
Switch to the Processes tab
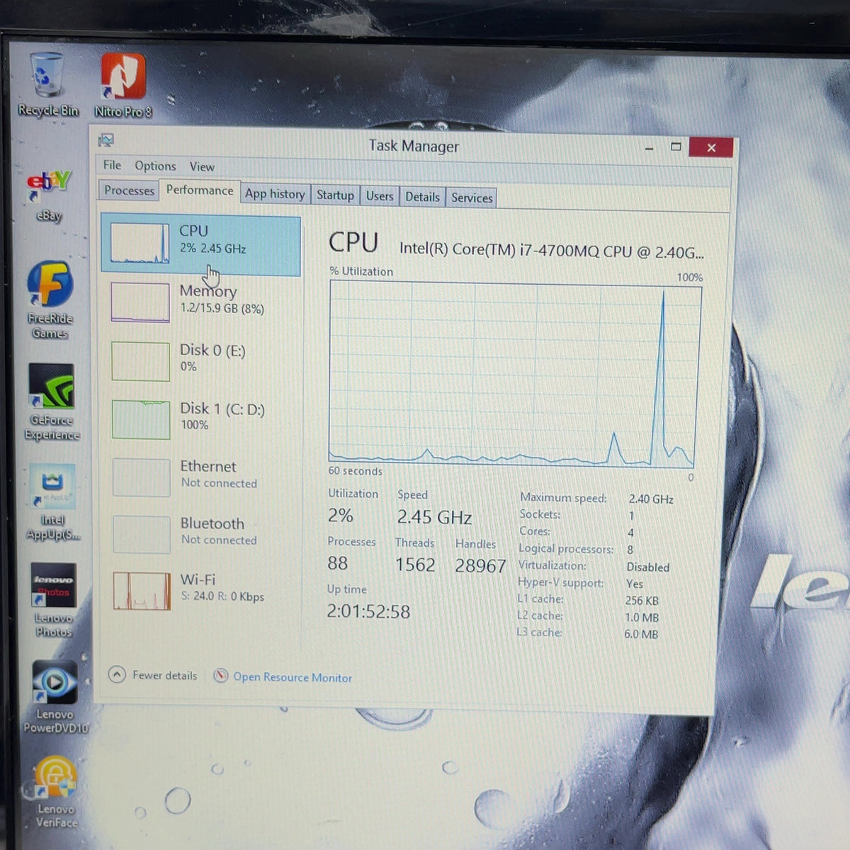click(x=129, y=191)
